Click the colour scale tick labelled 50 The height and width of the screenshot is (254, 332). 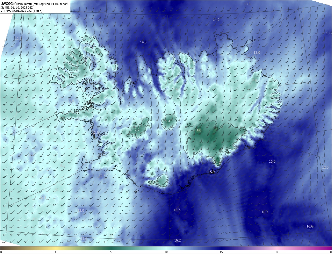330,252
